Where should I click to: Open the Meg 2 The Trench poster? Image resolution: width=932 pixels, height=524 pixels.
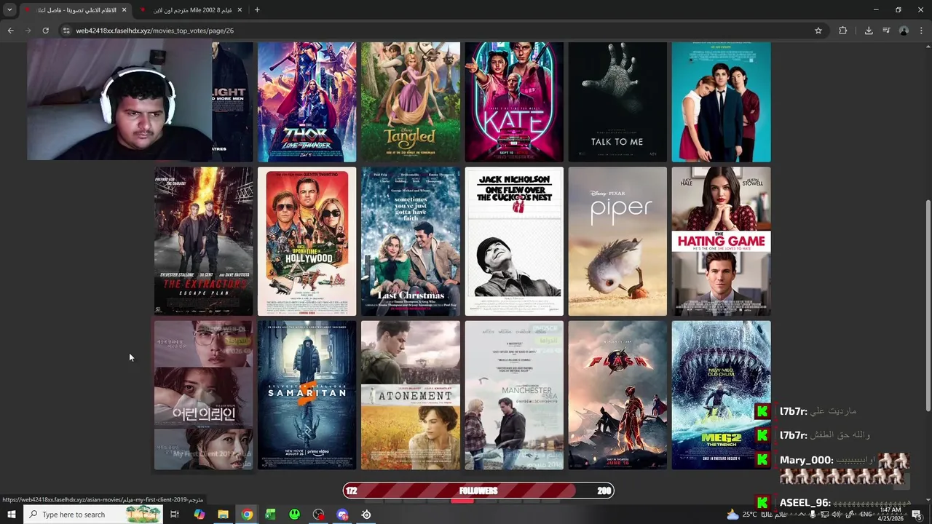(x=721, y=395)
